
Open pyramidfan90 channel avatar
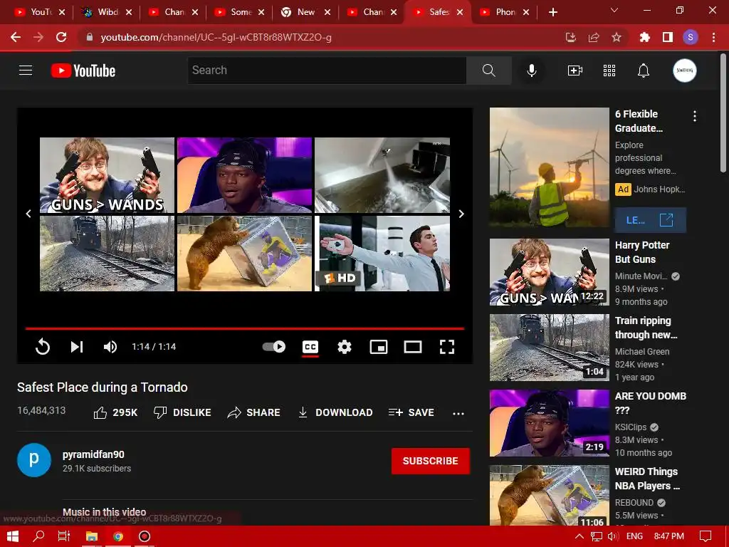[34, 460]
